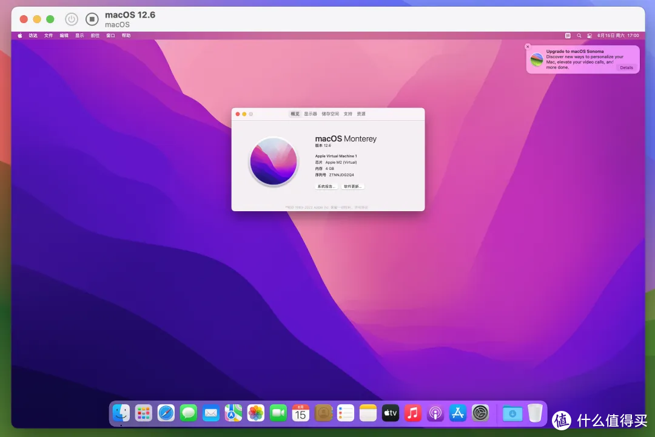Open the 文件 menu

[x=49, y=36]
